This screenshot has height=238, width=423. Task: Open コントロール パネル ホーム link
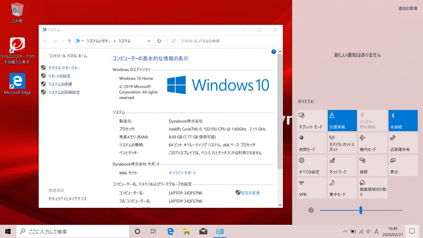pos(68,56)
